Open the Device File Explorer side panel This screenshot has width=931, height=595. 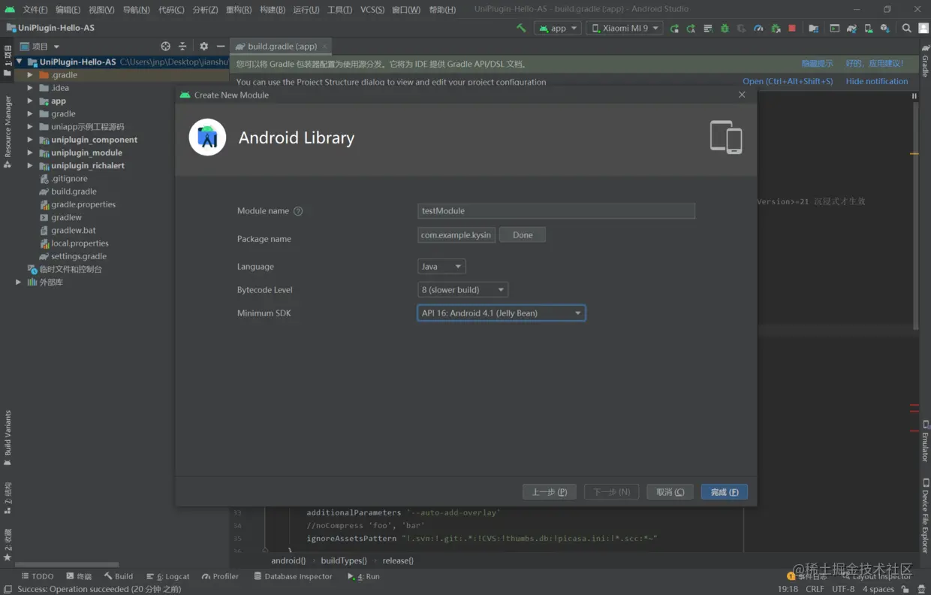pos(925,515)
